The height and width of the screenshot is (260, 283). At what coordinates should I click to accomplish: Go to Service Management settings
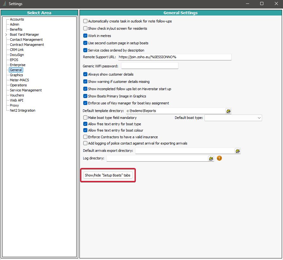click(x=26, y=90)
